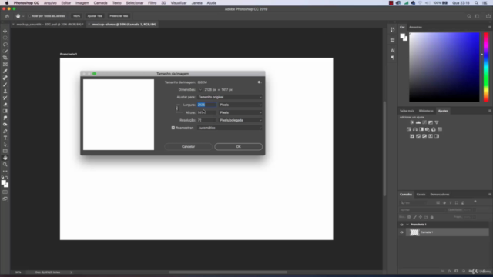493x277 pixels.
Task: Hide the Prancheta 1 artboard
Action: (x=401, y=225)
